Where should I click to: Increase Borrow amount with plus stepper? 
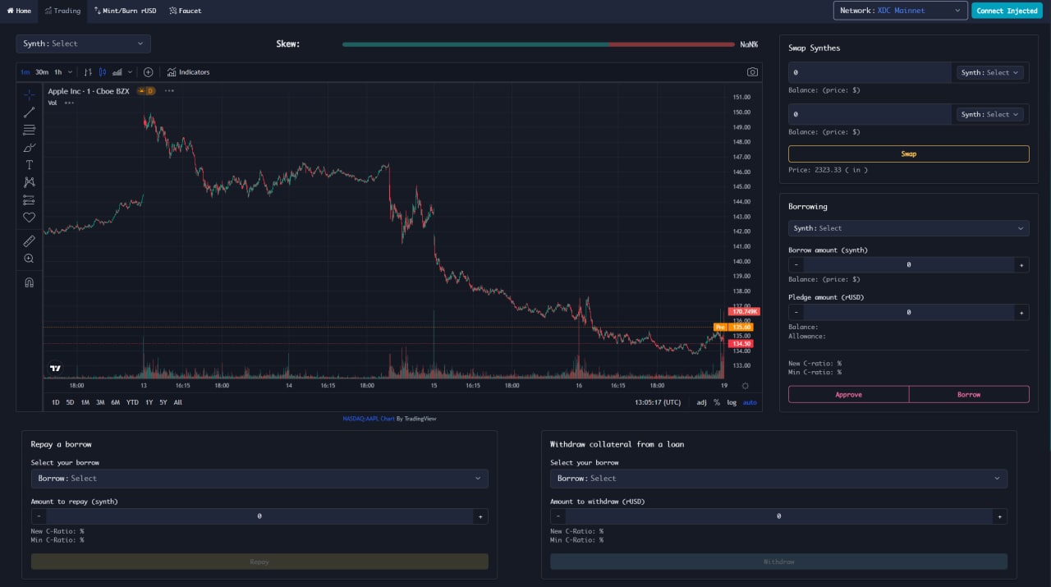pyautogui.click(x=1021, y=264)
